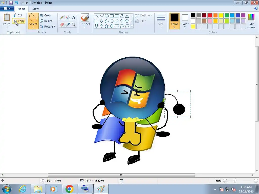This screenshot has height=194, width=259.
Task: Choose the Five-point star shape
Action: click(x=107, y=26)
